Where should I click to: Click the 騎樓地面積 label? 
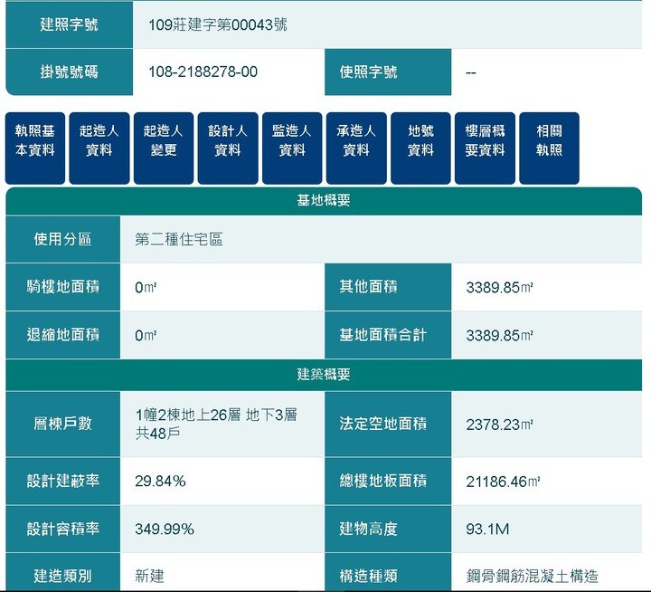click(x=62, y=286)
